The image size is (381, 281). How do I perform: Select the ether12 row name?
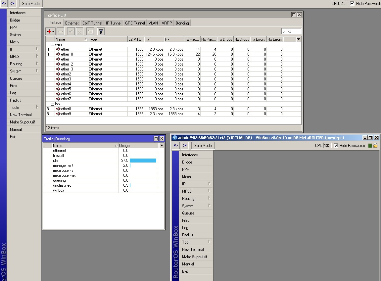pos(67,64)
